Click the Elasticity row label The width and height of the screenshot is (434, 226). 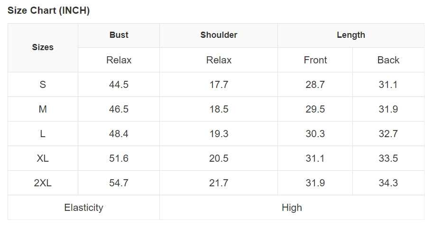(x=83, y=208)
